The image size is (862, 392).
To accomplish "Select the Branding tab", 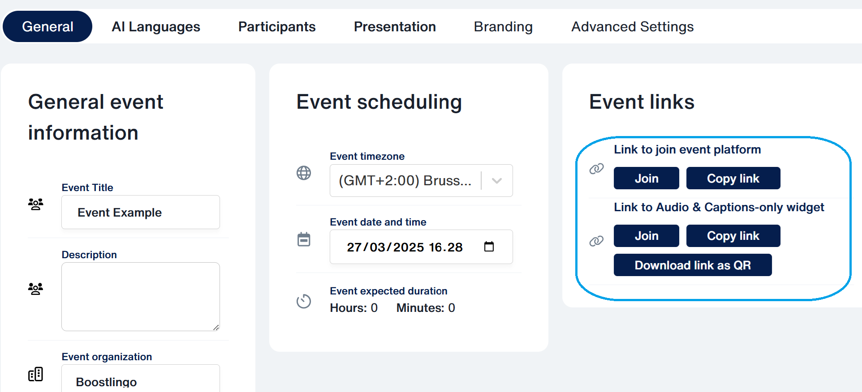I will (503, 26).
